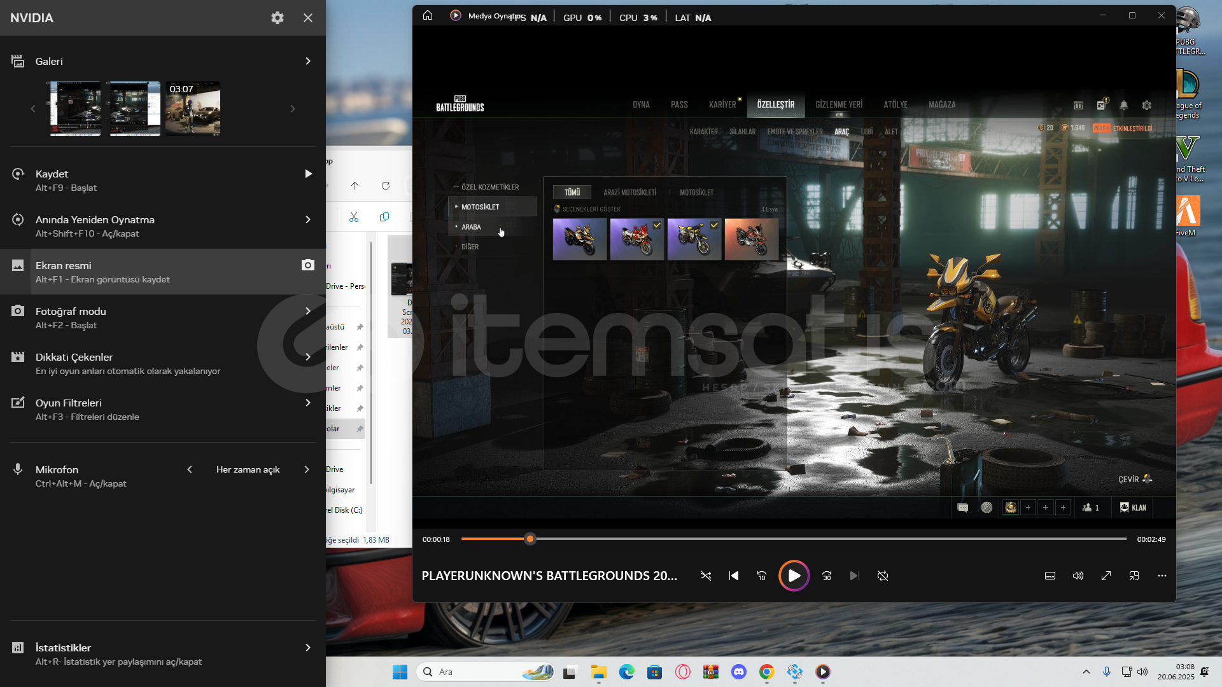Toggle subtitles and captions
1222x687 pixels.
[x=1050, y=576]
